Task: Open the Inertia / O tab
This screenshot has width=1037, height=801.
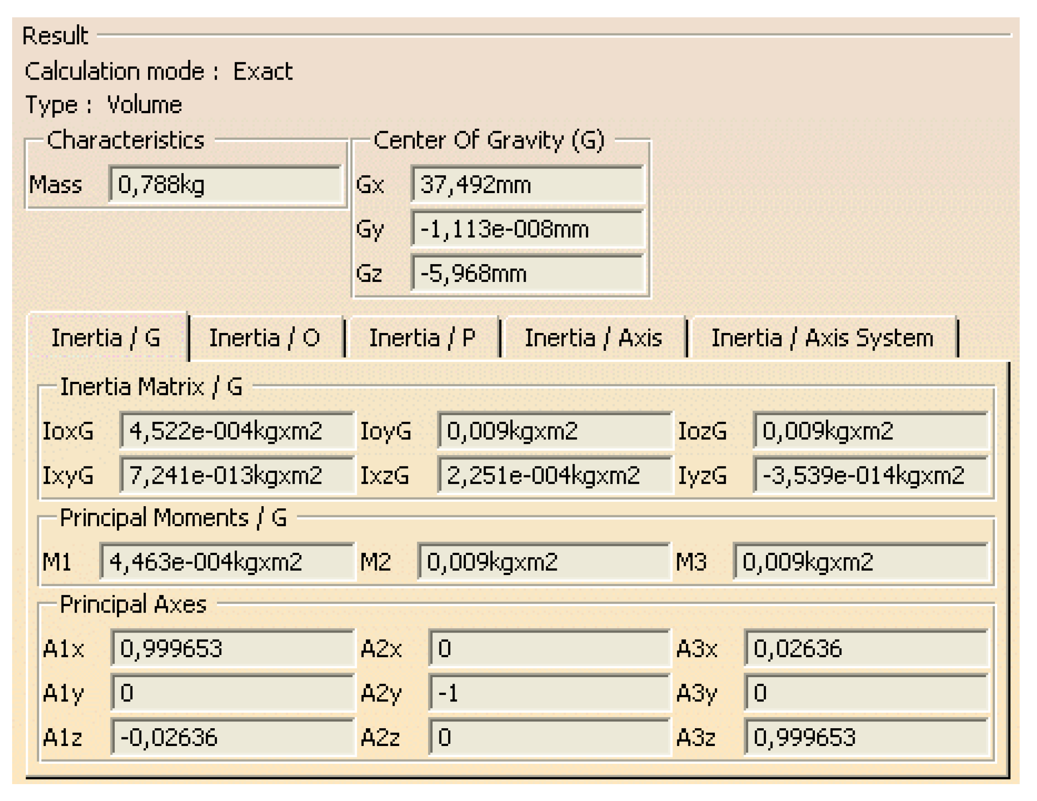Action: click(x=265, y=338)
